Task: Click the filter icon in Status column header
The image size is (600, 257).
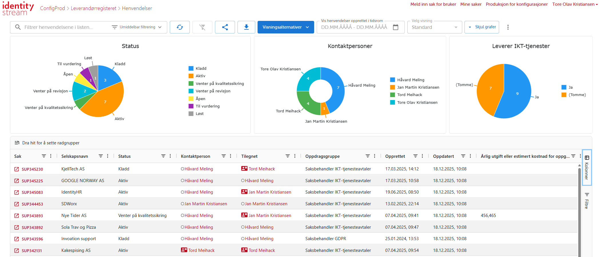Action: [163, 156]
